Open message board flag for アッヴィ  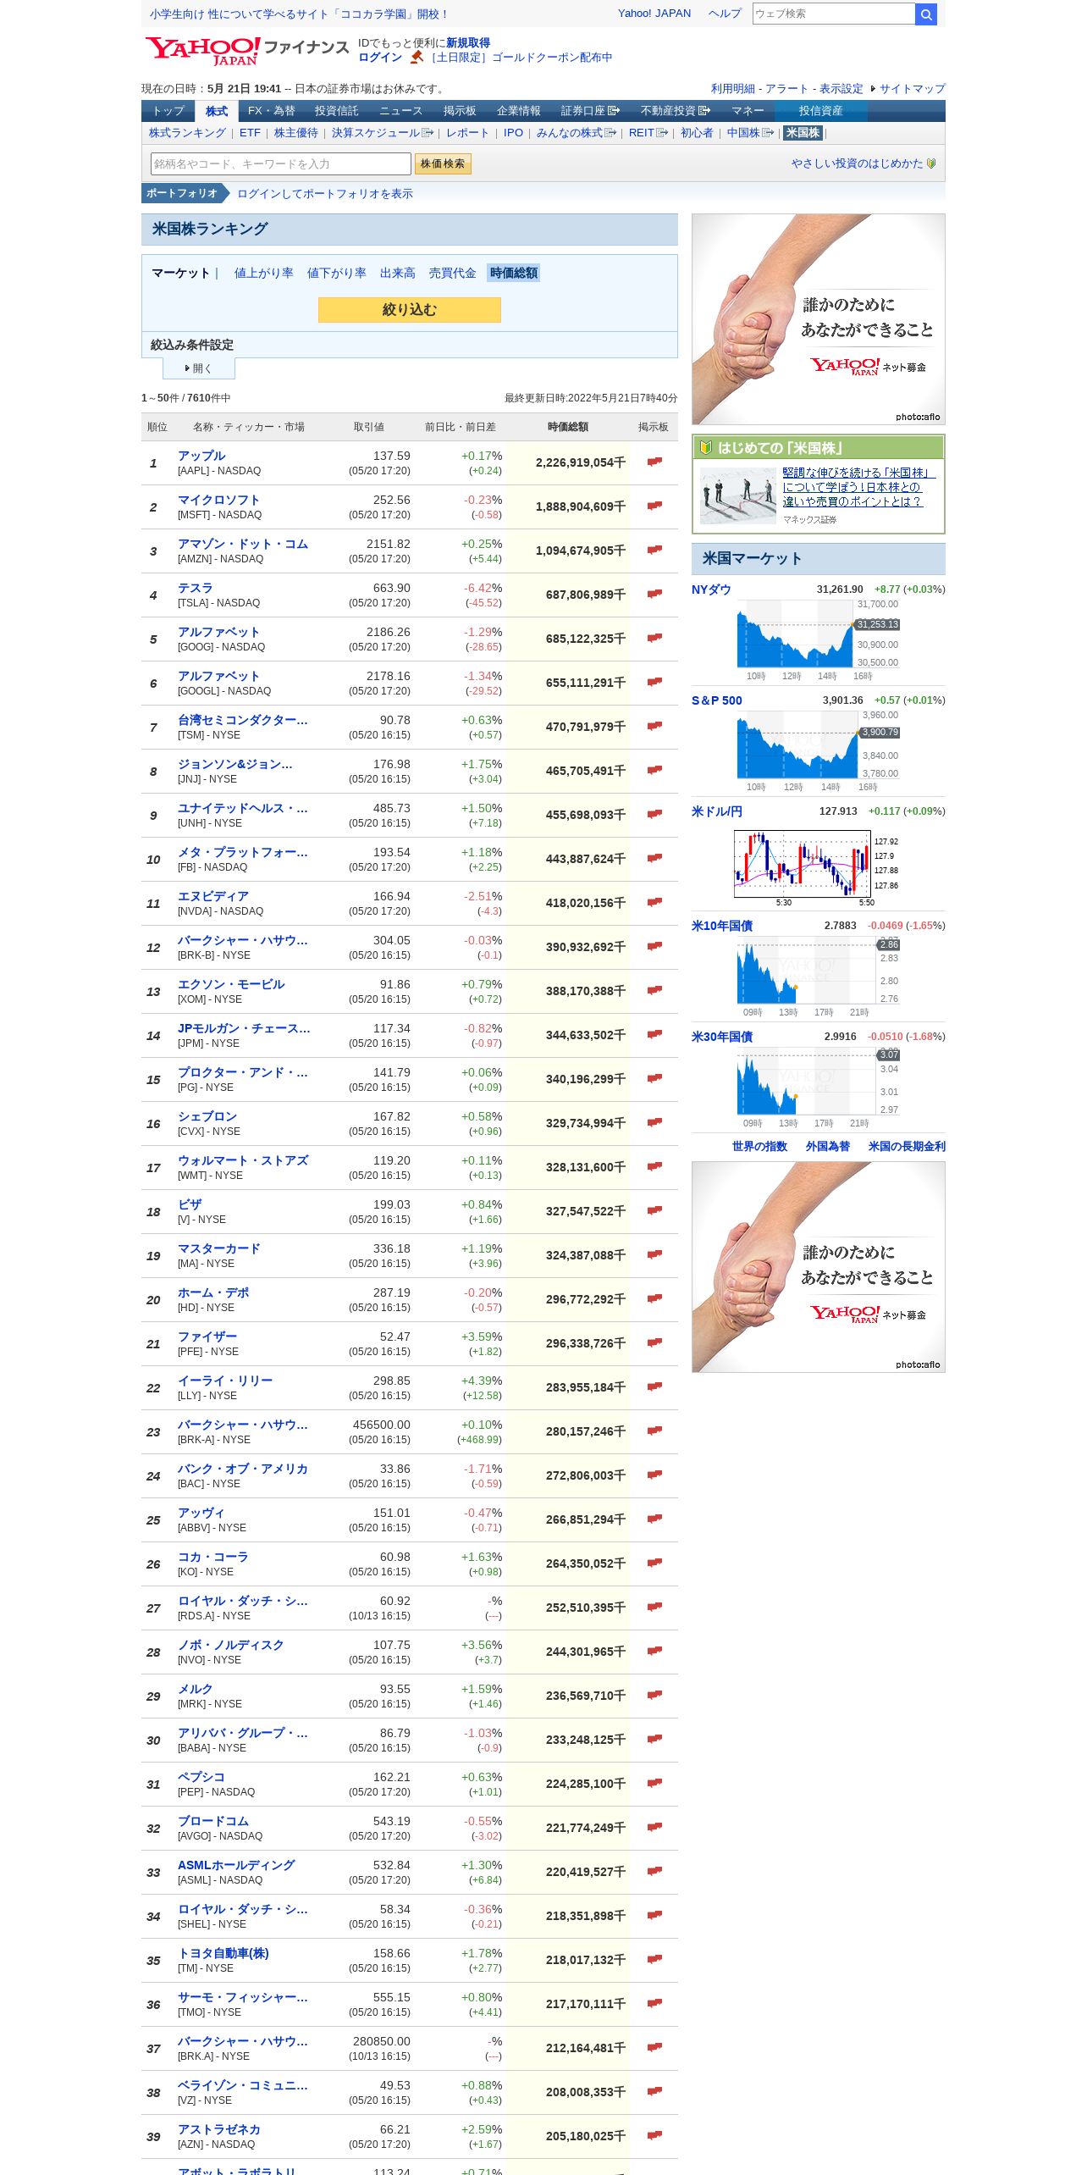tap(654, 1519)
